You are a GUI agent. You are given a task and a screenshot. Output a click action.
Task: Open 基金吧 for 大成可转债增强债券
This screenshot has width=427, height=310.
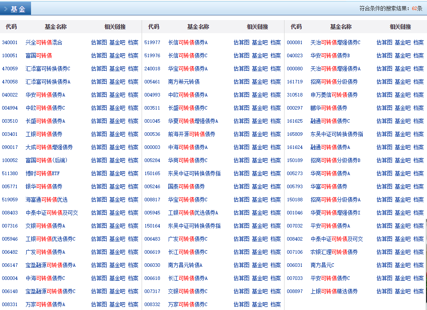pos(117,147)
